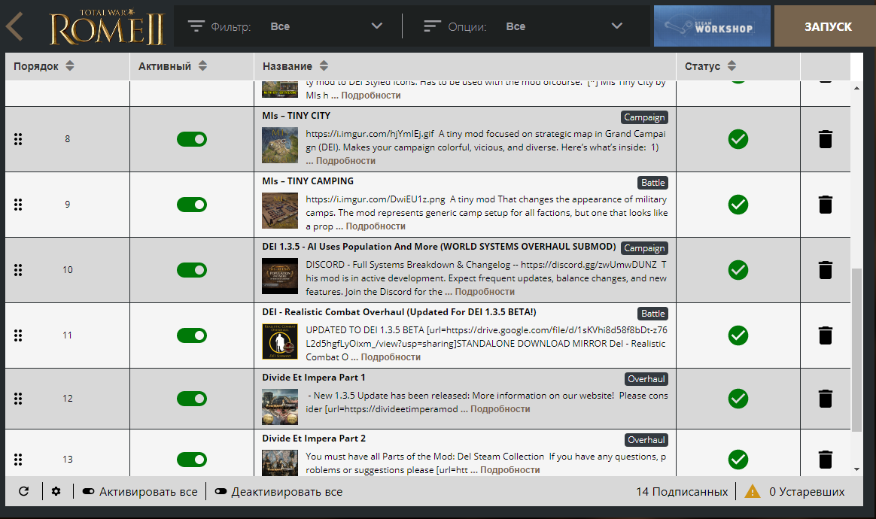
Task: Click the outdated mods warning icon
Action: coord(753,492)
